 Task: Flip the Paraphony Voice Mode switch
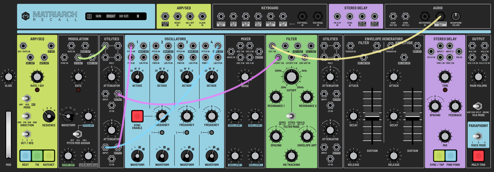tap(478, 136)
